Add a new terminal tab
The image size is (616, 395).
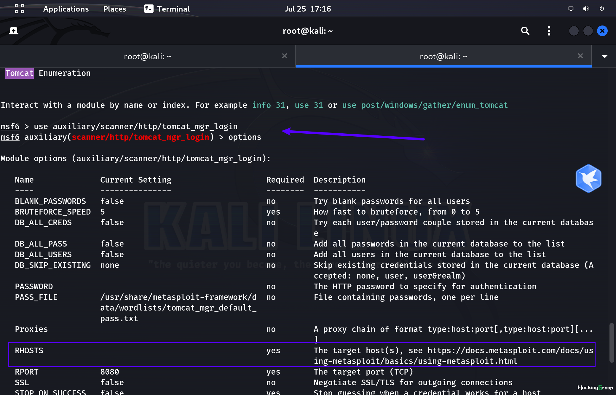pyautogui.click(x=13, y=31)
